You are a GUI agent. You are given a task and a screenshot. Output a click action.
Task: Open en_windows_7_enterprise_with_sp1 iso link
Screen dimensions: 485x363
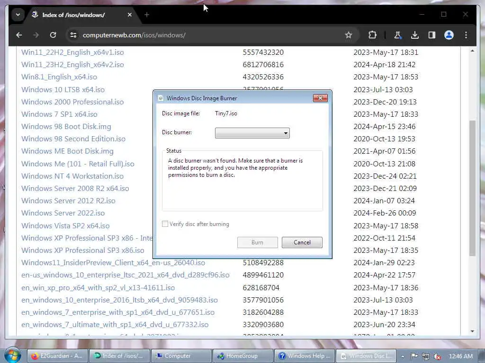(x=118, y=312)
